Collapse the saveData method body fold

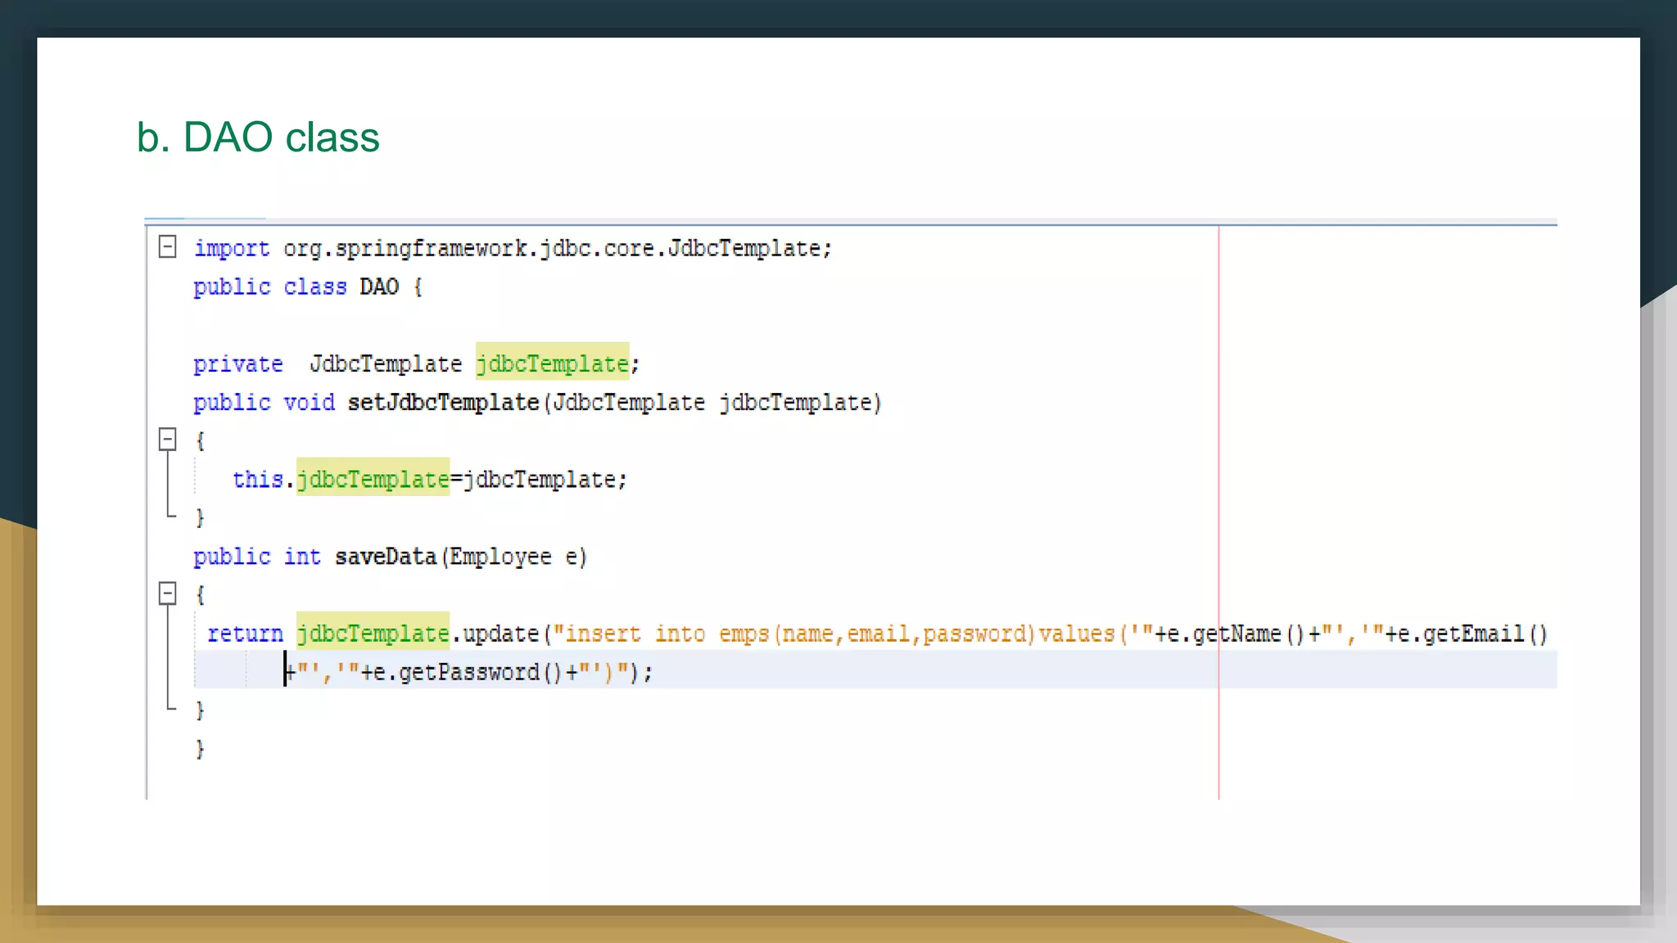pos(167,593)
